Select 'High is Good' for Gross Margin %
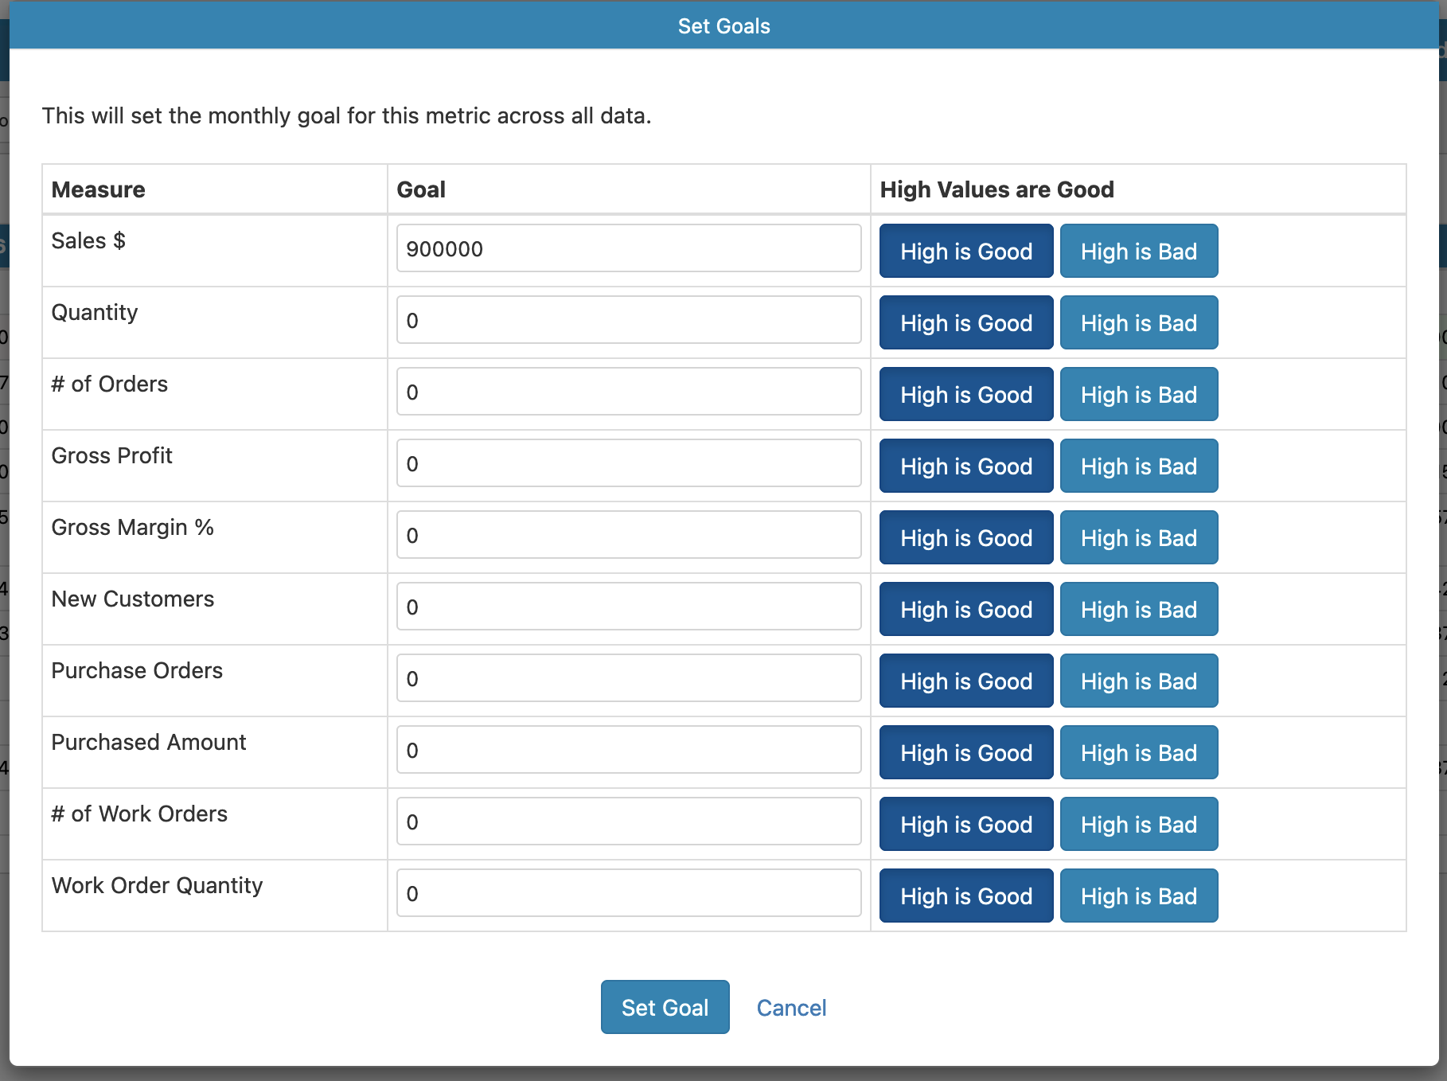Image resolution: width=1447 pixels, height=1081 pixels. [965, 537]
